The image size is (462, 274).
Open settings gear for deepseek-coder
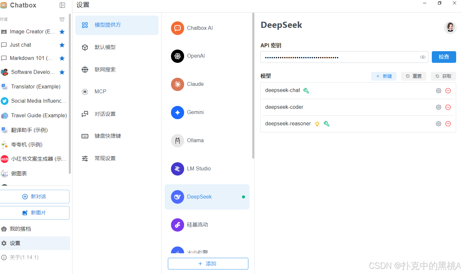click(x=439, y=107)
